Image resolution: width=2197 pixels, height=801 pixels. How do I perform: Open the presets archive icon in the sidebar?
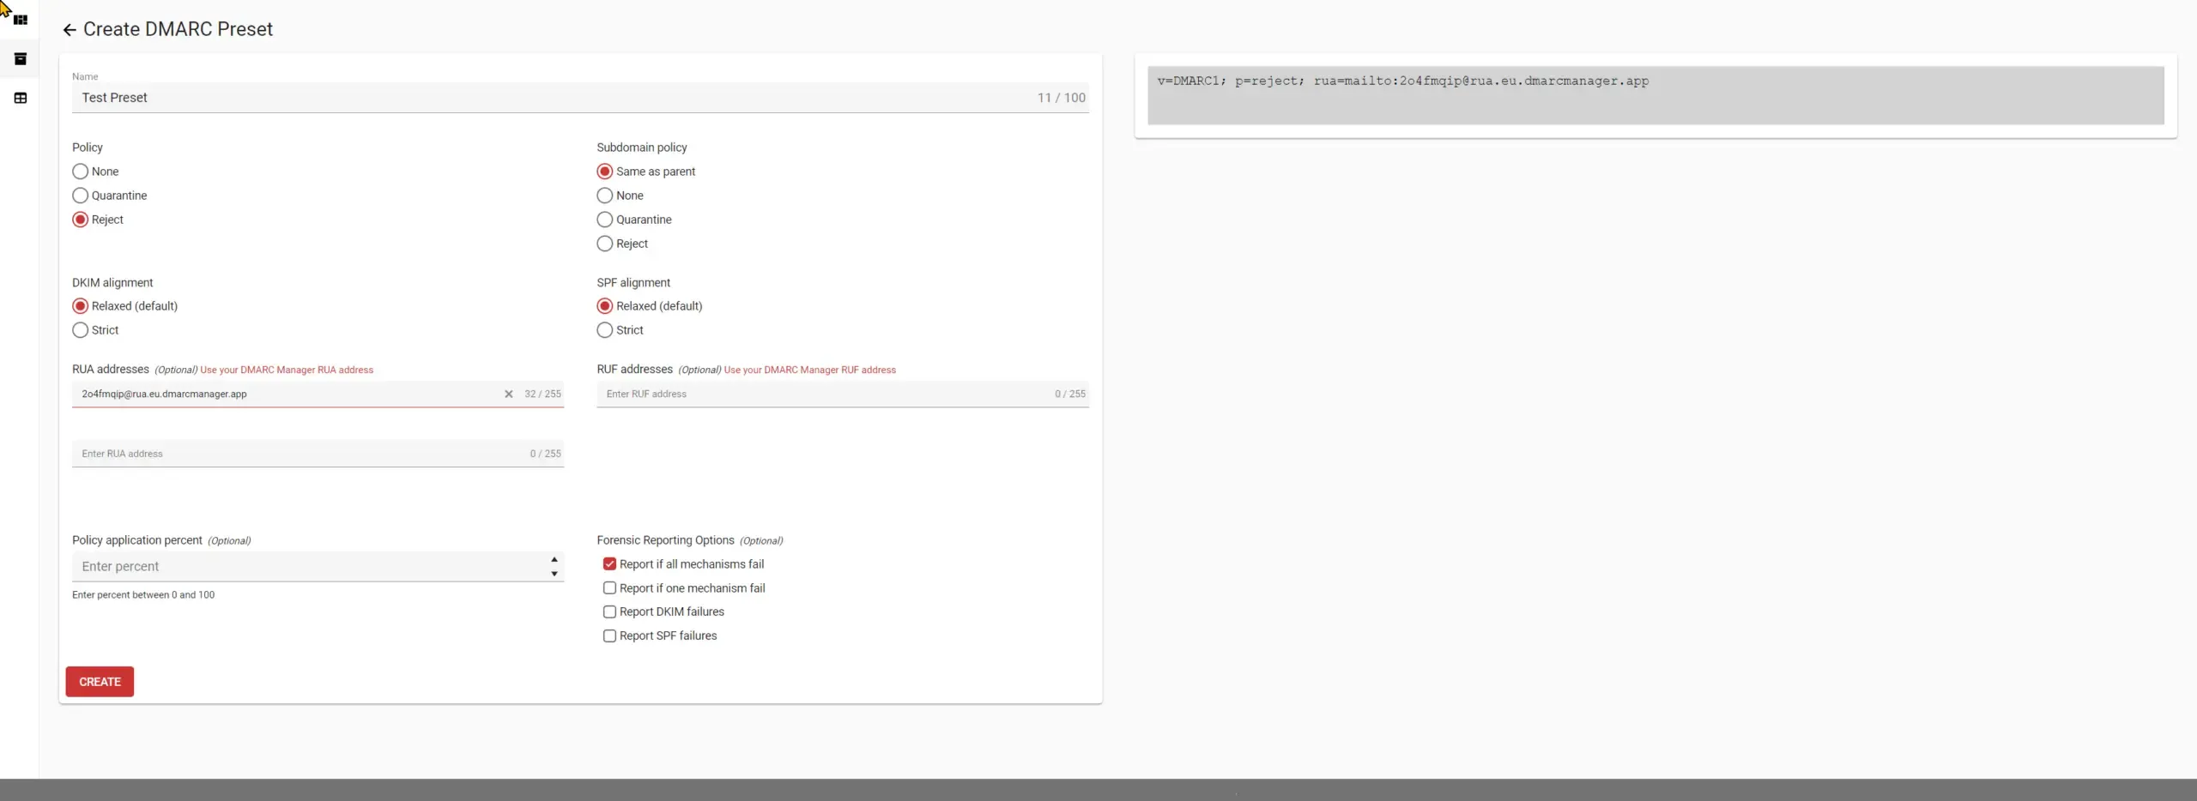pyautogui.click(x=20, y=58)
